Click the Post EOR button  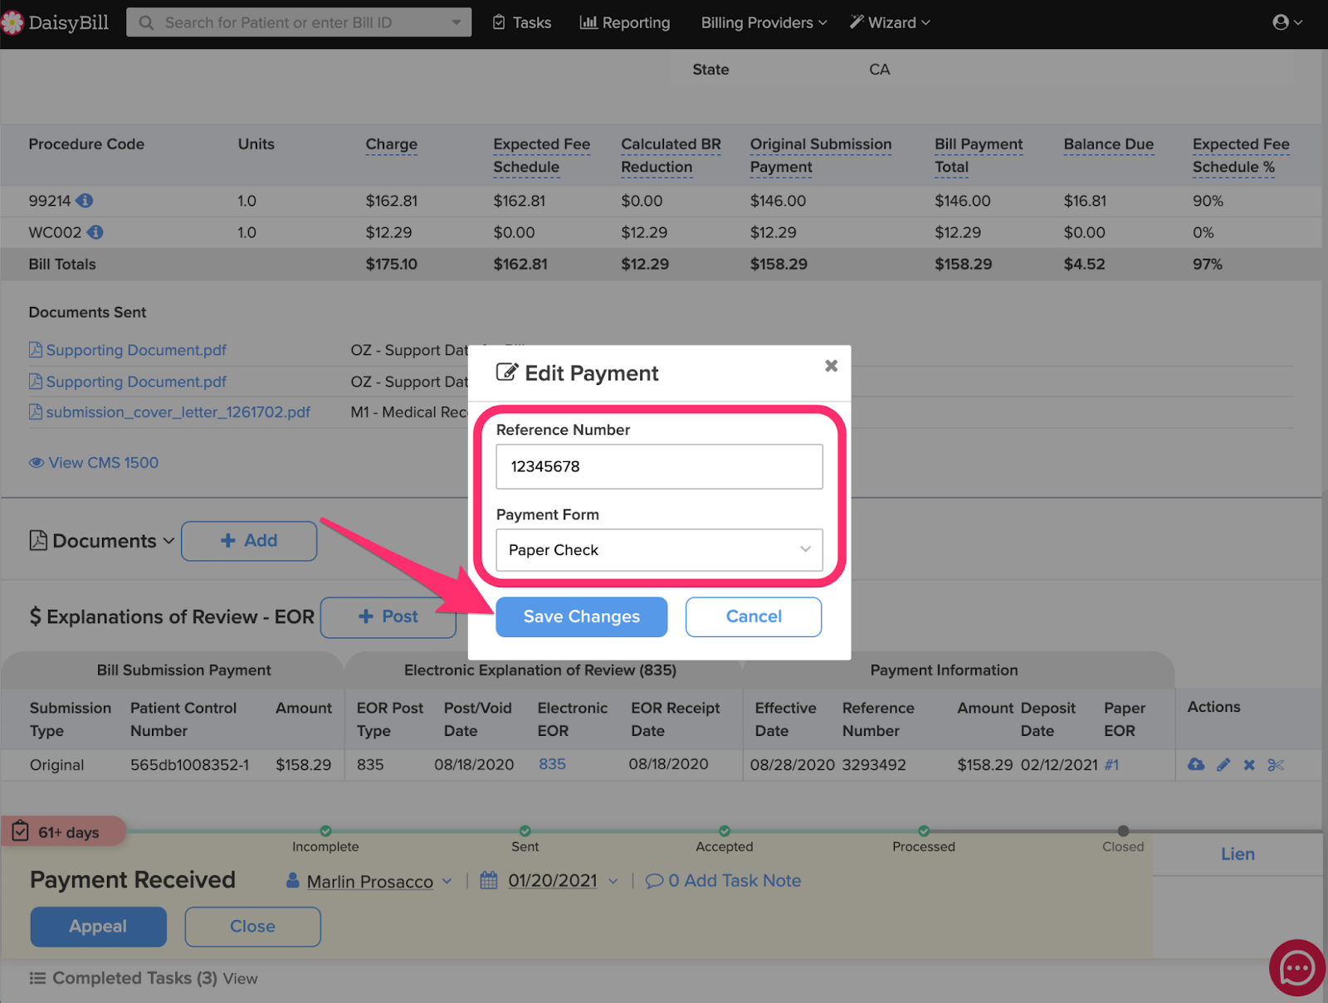[x=388, y=617]
